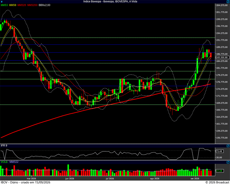Open the MMS22 volume average settings

pyautogui.click(x=14, y=162)
